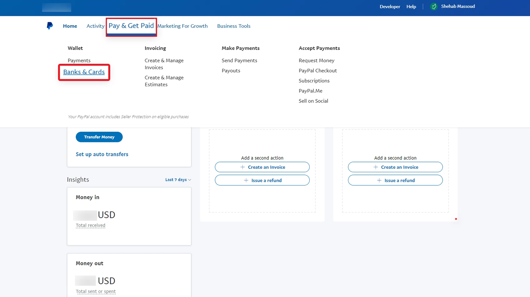Open Create & Manage Invoices
The height and width of the screenshot is (297, 530).
164,64
